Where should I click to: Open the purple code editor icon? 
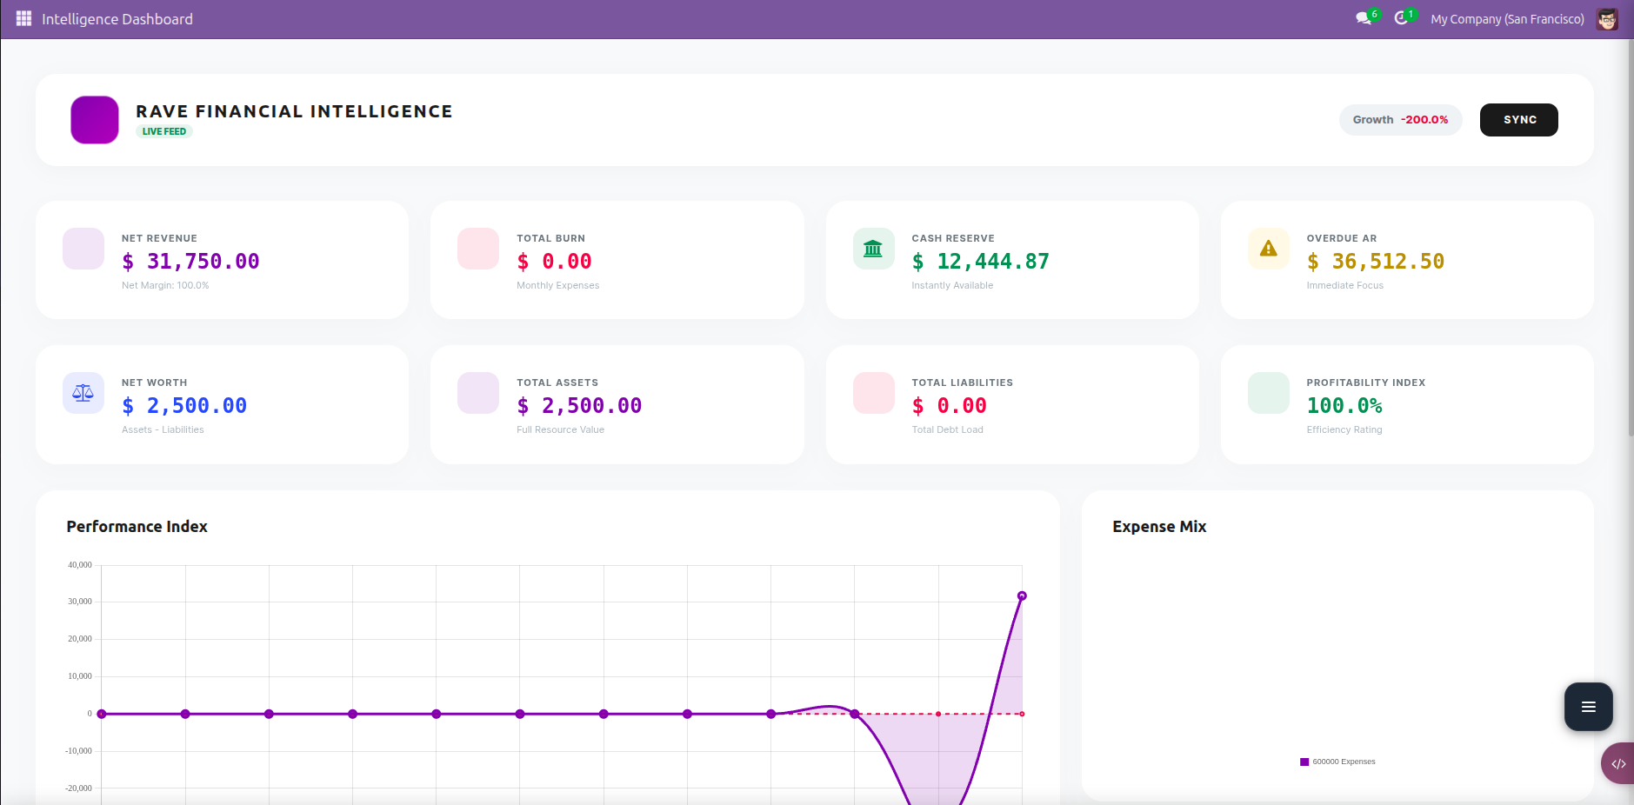tap(1617, 763)
